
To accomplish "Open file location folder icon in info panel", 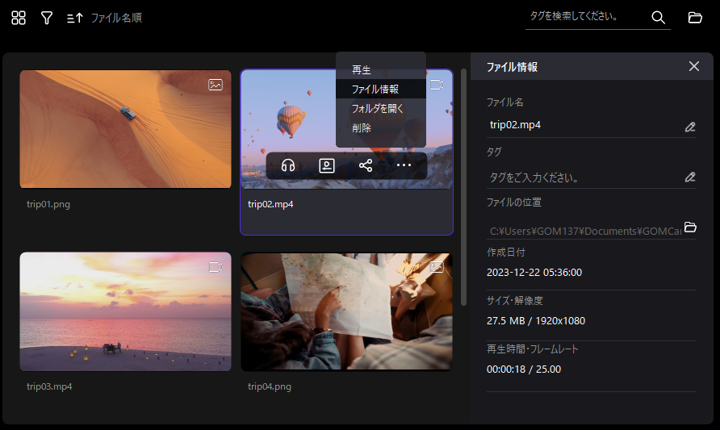I will coord(690,227).
